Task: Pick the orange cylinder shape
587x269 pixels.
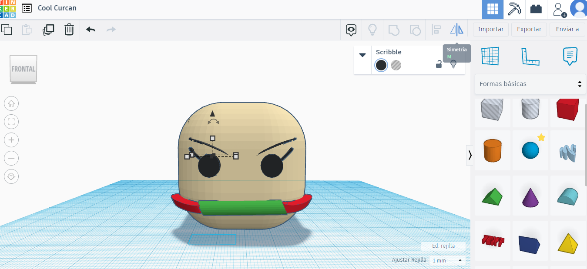Action: (x=492, y=150)
